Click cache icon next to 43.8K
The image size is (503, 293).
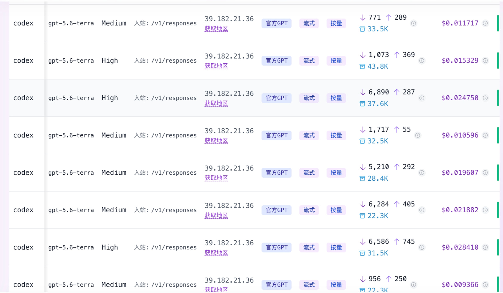[x=362, y=67]
